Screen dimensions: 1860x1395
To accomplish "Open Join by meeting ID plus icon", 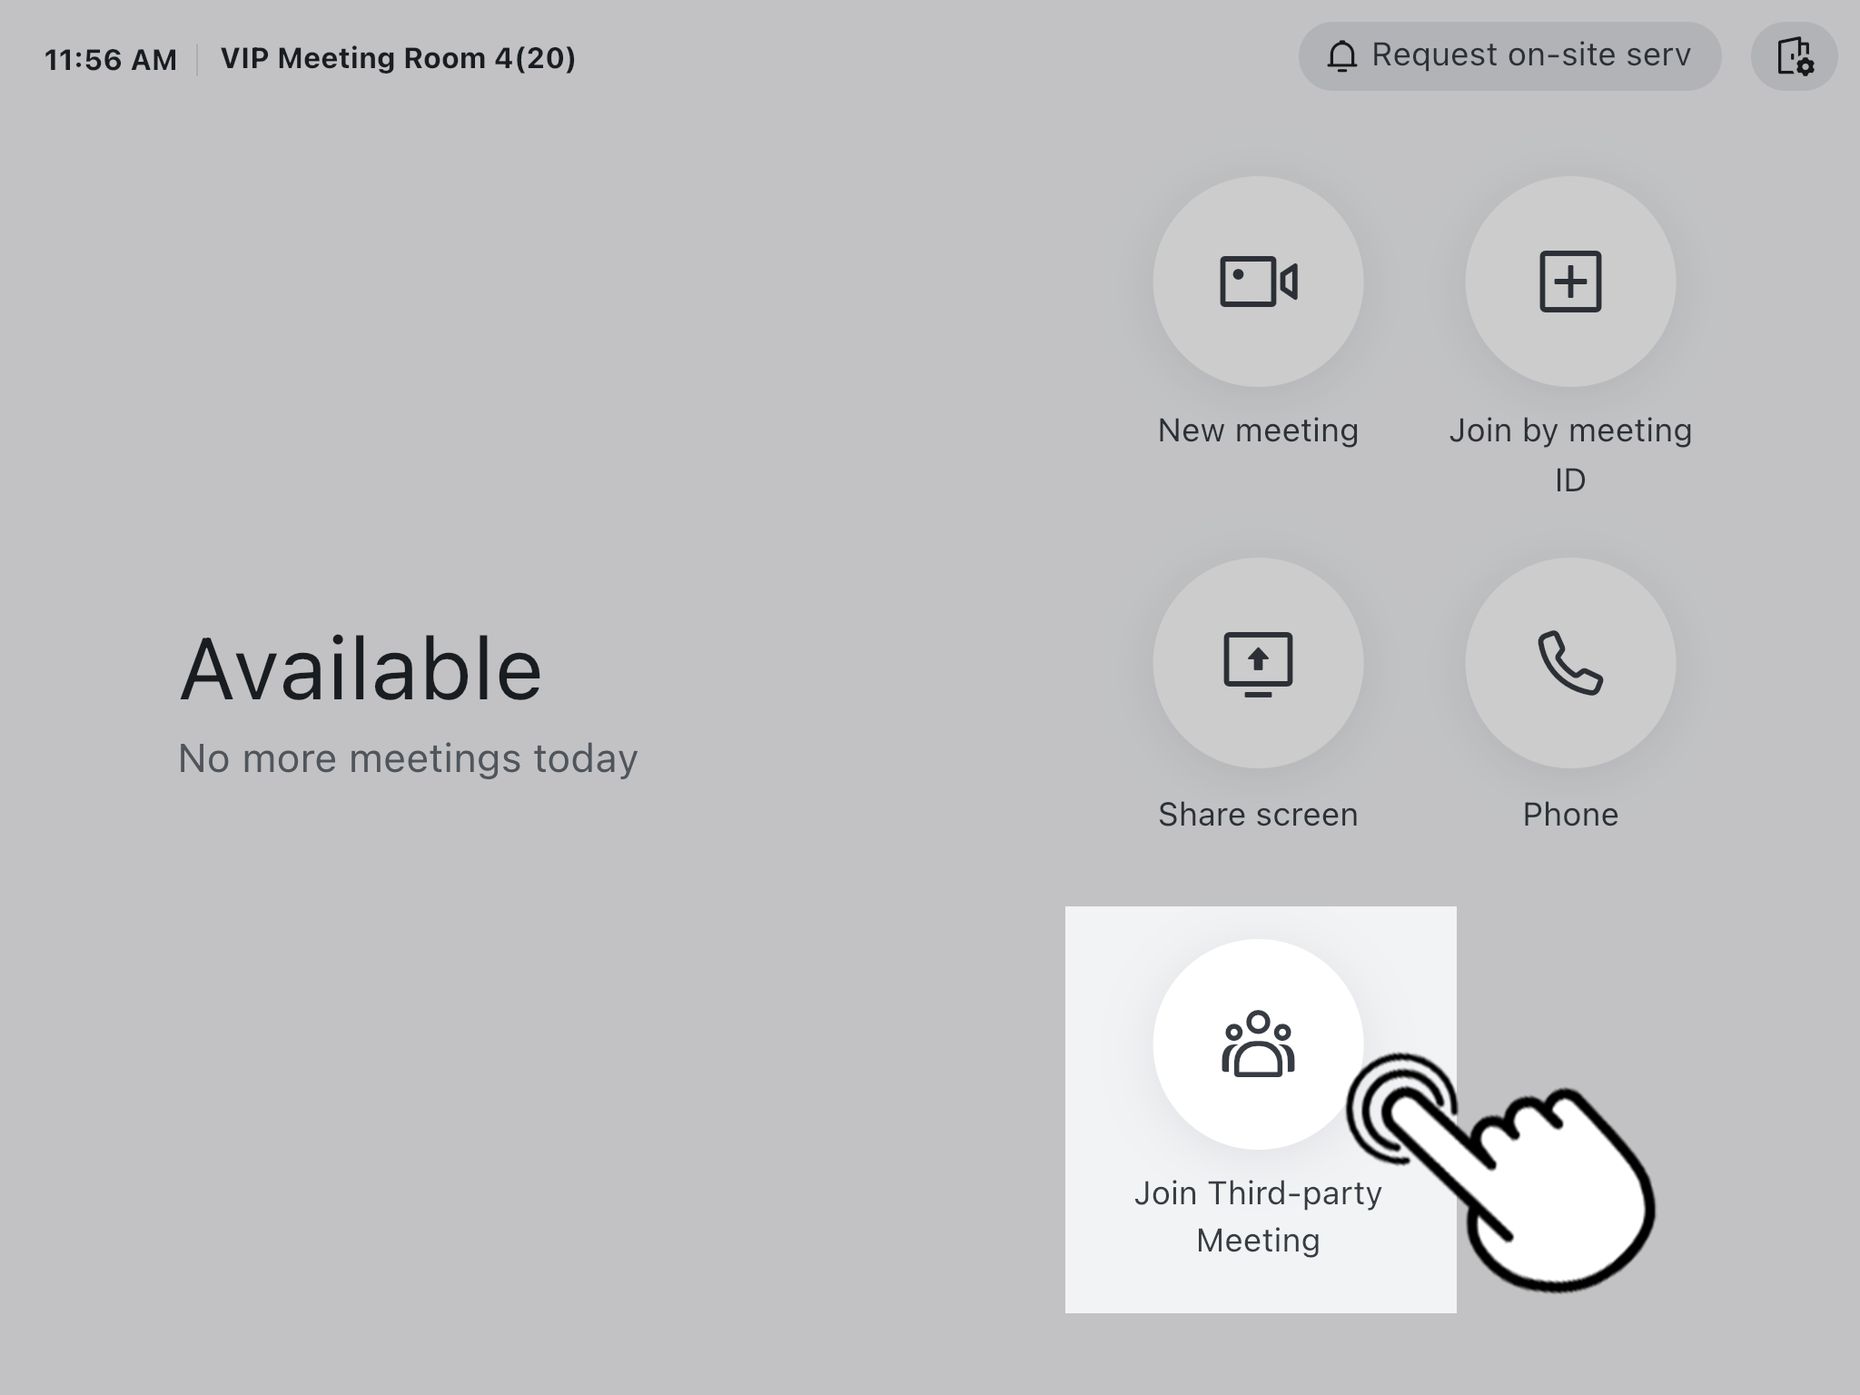I will click(x=1570, y=282).
